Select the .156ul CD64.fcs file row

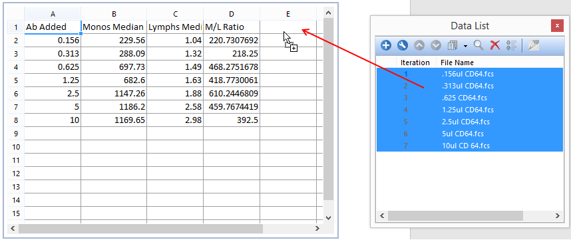tap(470, 74)
